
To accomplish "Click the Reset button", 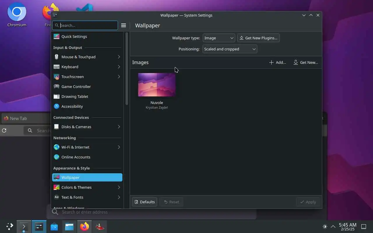I will point(171,202).
